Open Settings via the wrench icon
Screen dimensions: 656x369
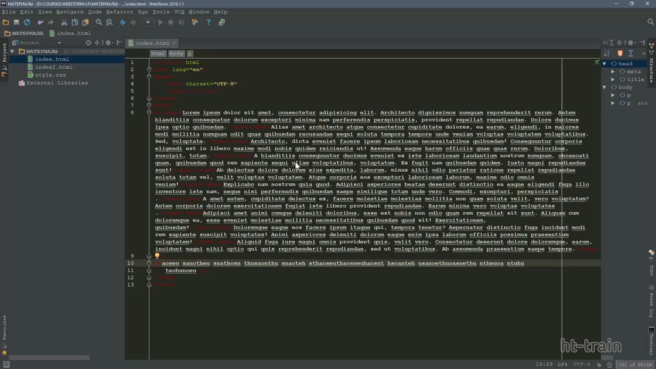click(x=195, y=22)
